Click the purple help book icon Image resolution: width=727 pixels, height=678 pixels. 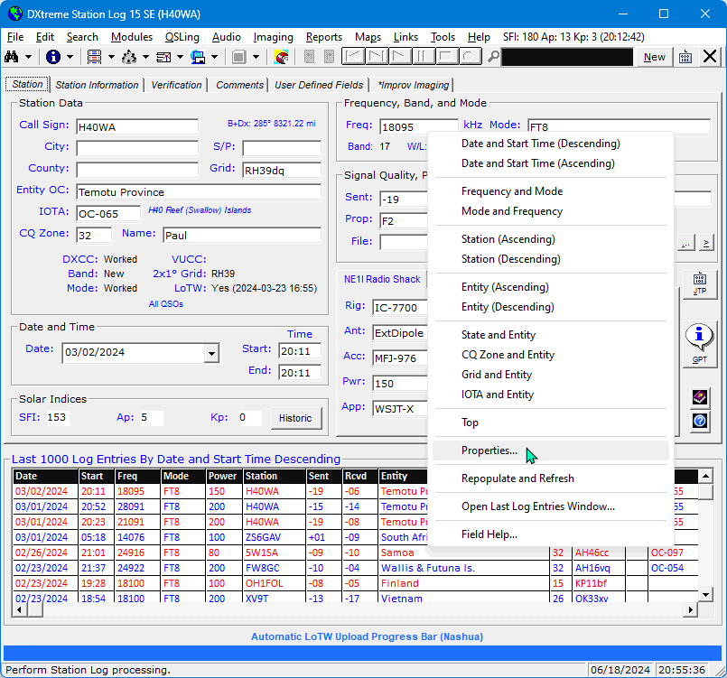point(699,397)
